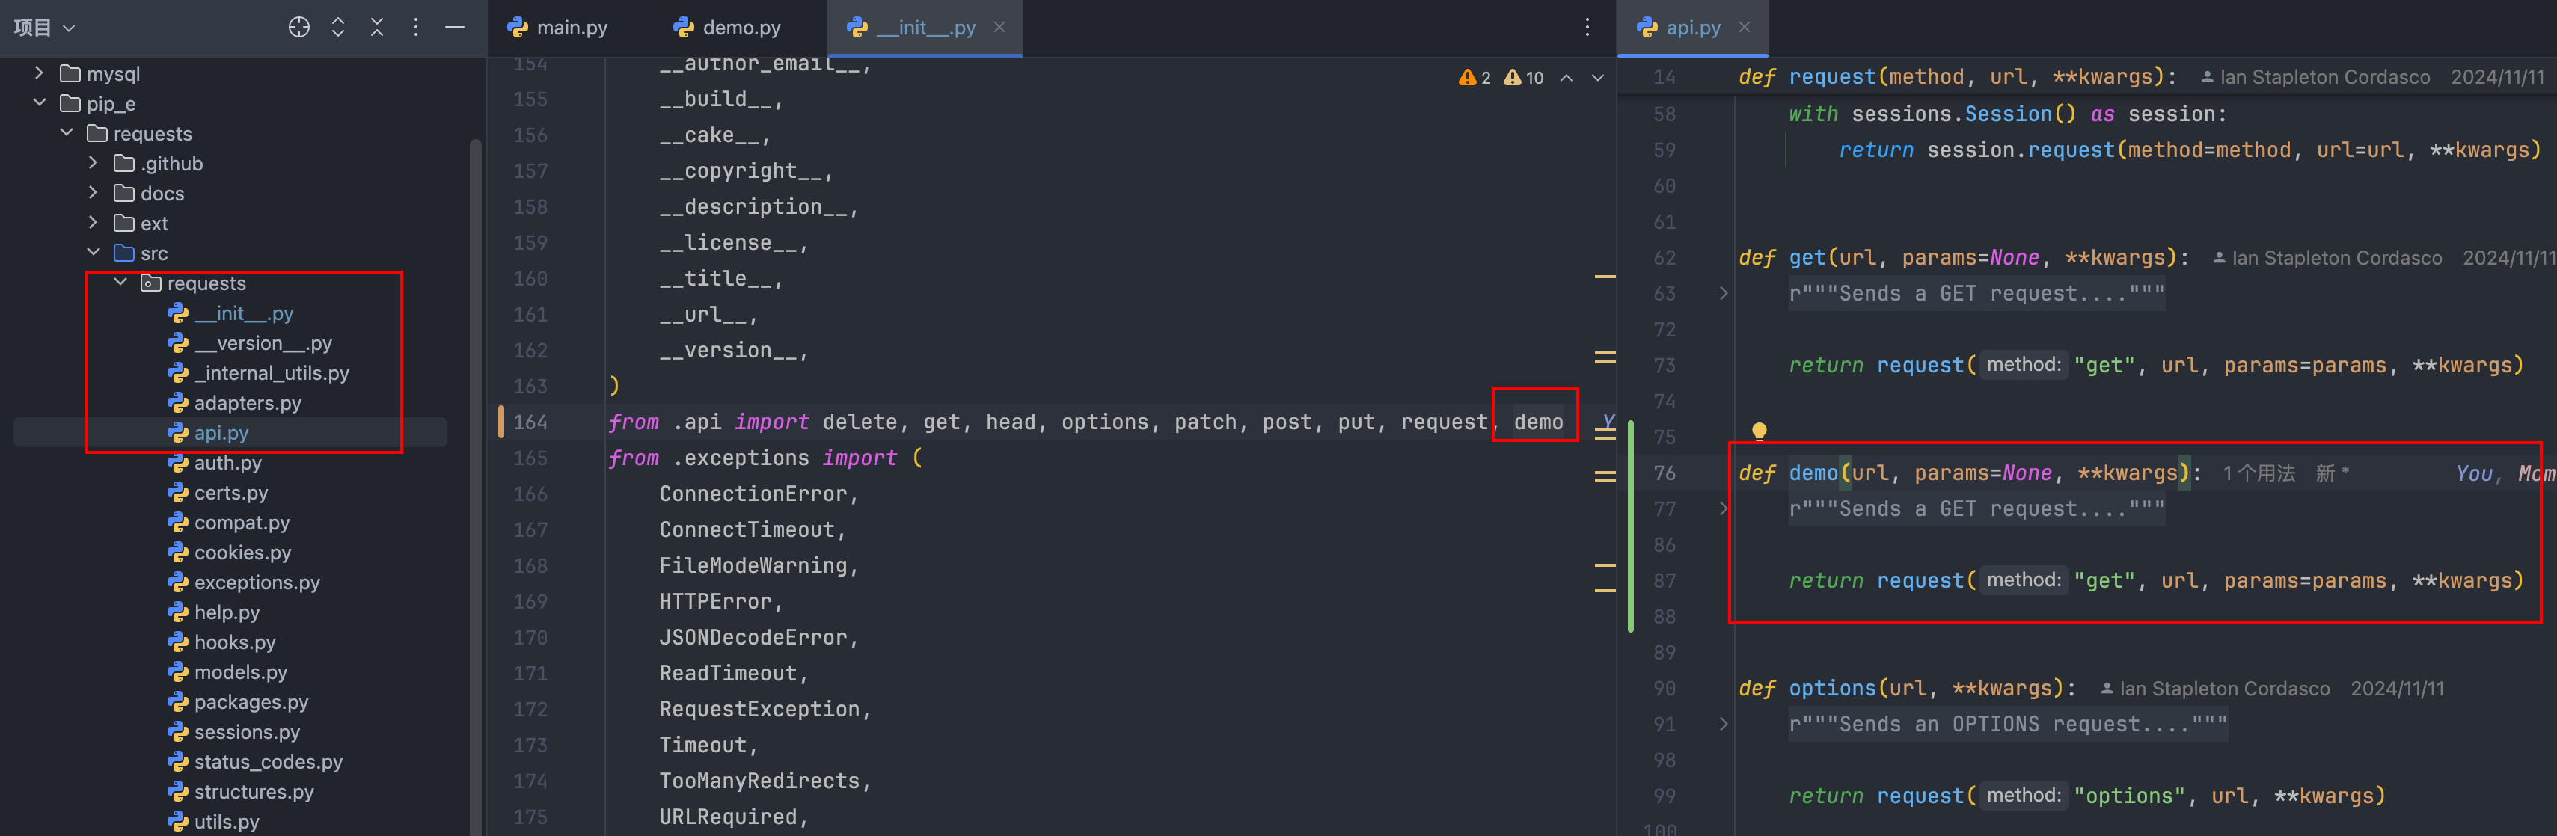Image resolution: width=2557 pixels, height=836 pixels.
Task: Go to previous highlighted error arrow
Action: 1567,79
